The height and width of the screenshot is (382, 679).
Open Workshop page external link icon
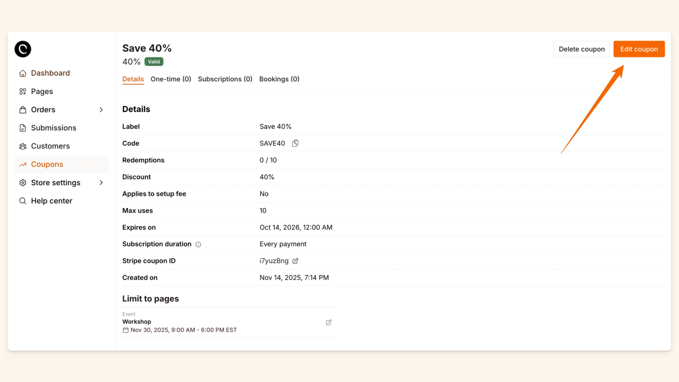[328, 322]
